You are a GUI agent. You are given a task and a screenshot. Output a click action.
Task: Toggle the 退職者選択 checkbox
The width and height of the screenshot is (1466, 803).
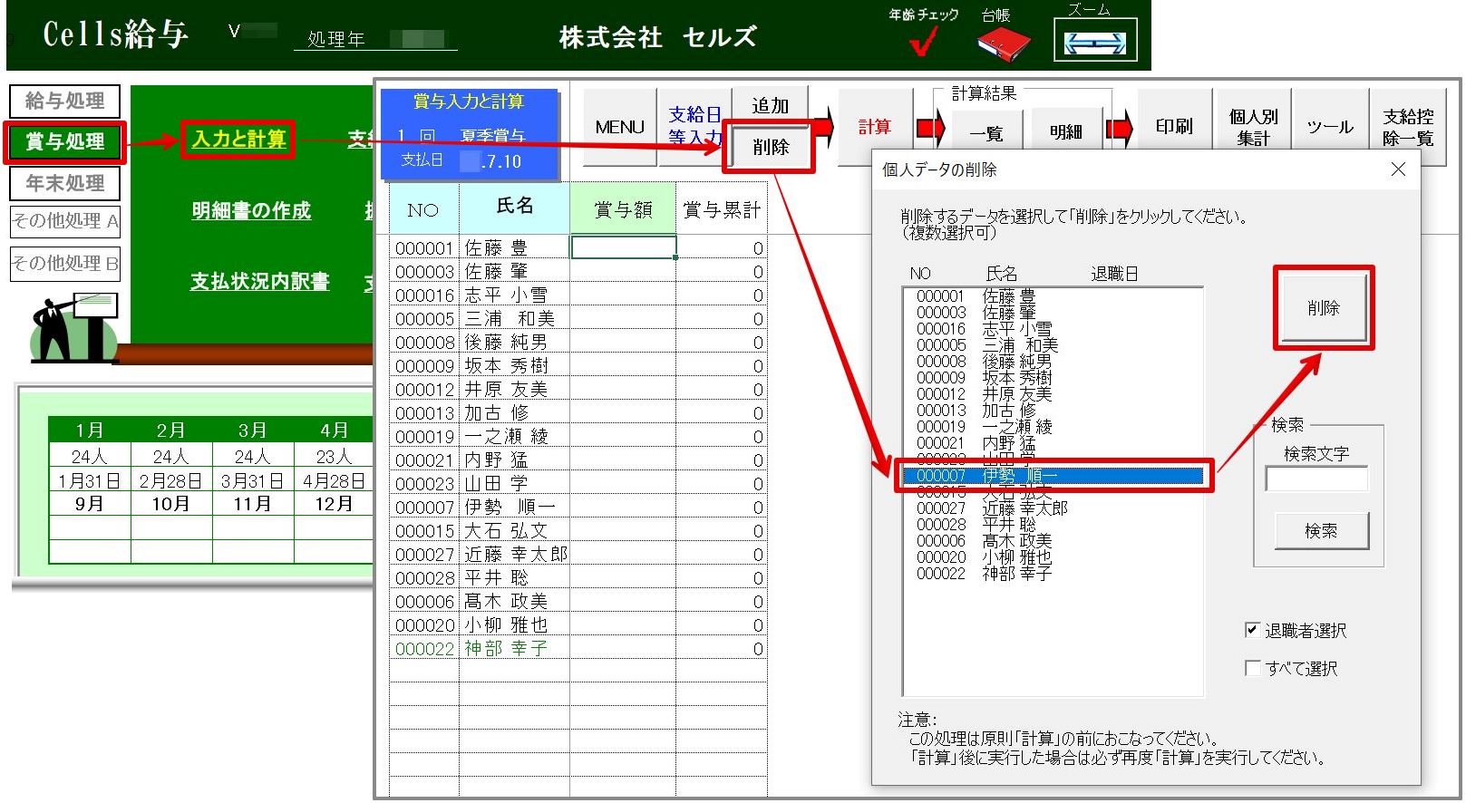click(1252, 630)
